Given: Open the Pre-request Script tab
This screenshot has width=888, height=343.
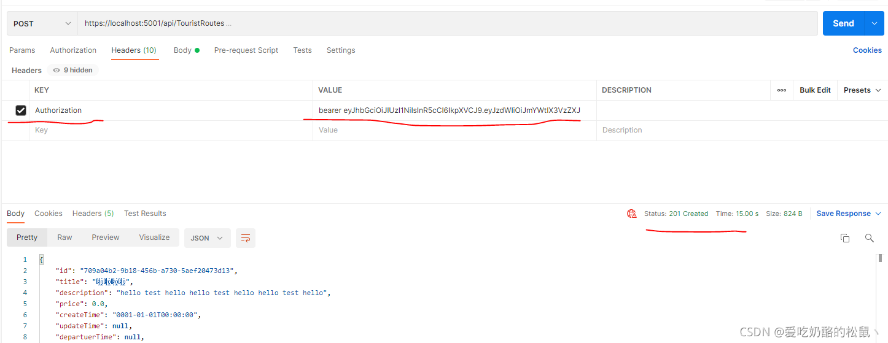Looking at the screenshot, I should [x=246, y=50].
